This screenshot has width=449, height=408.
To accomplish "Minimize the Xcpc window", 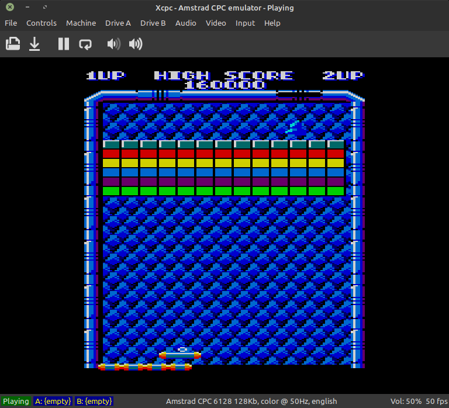I will pyautogui.click(x=27, y=7).
